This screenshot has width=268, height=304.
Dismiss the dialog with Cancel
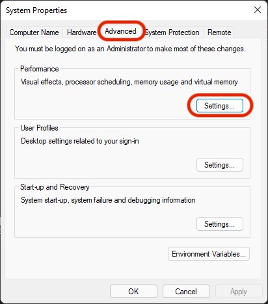click(x=186, y=292)
